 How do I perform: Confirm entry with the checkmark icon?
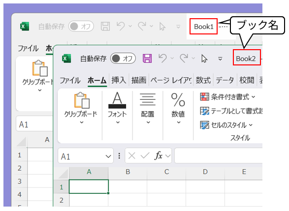tap(145, 156)
